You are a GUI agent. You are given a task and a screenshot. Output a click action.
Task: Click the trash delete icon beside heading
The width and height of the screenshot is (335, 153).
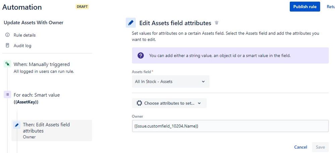pos(217,23)
